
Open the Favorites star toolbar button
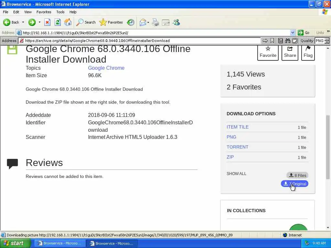point(111,22)
